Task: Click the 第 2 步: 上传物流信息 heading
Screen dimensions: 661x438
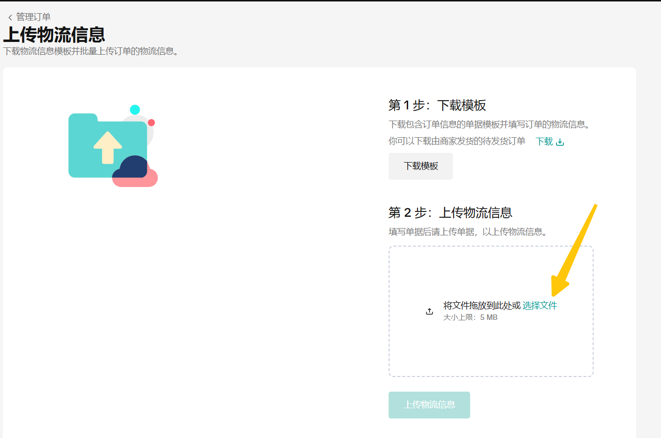Action: [450, 213]
